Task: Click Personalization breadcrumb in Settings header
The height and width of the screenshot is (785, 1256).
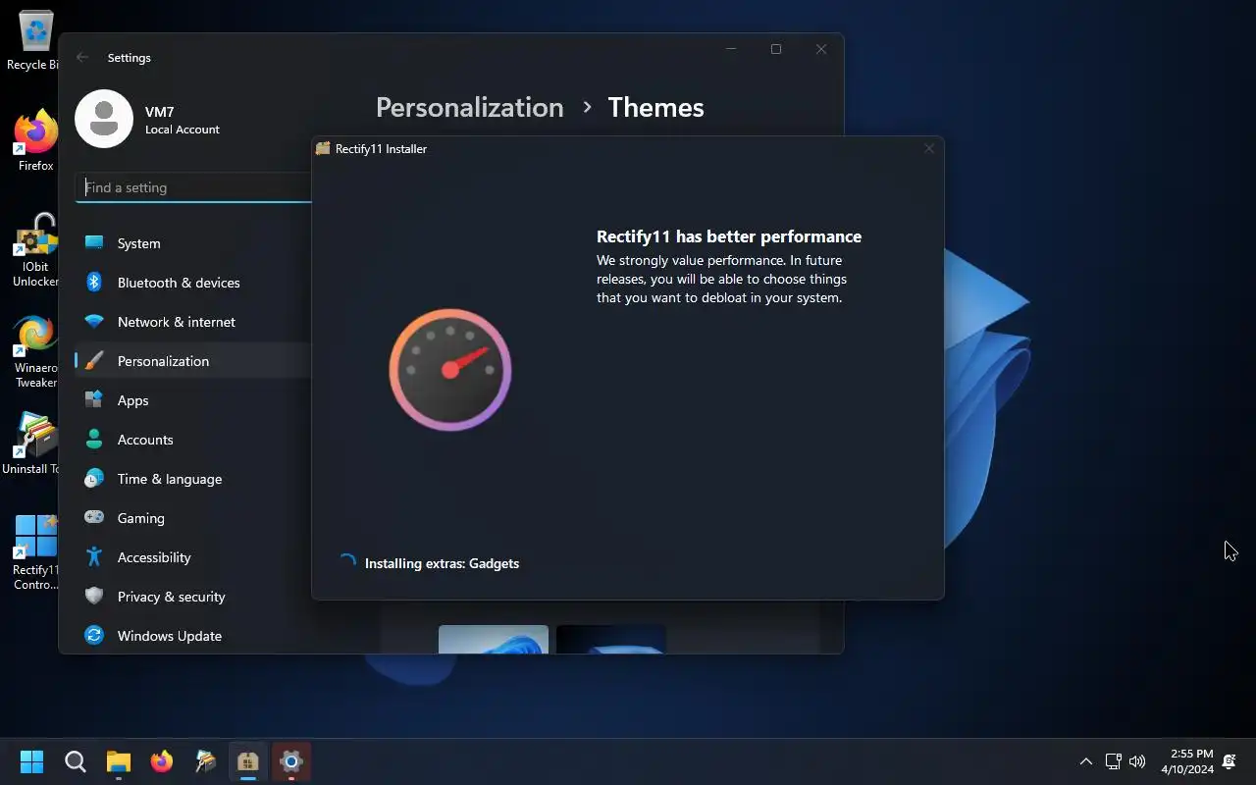Action: tap(469, 107)
